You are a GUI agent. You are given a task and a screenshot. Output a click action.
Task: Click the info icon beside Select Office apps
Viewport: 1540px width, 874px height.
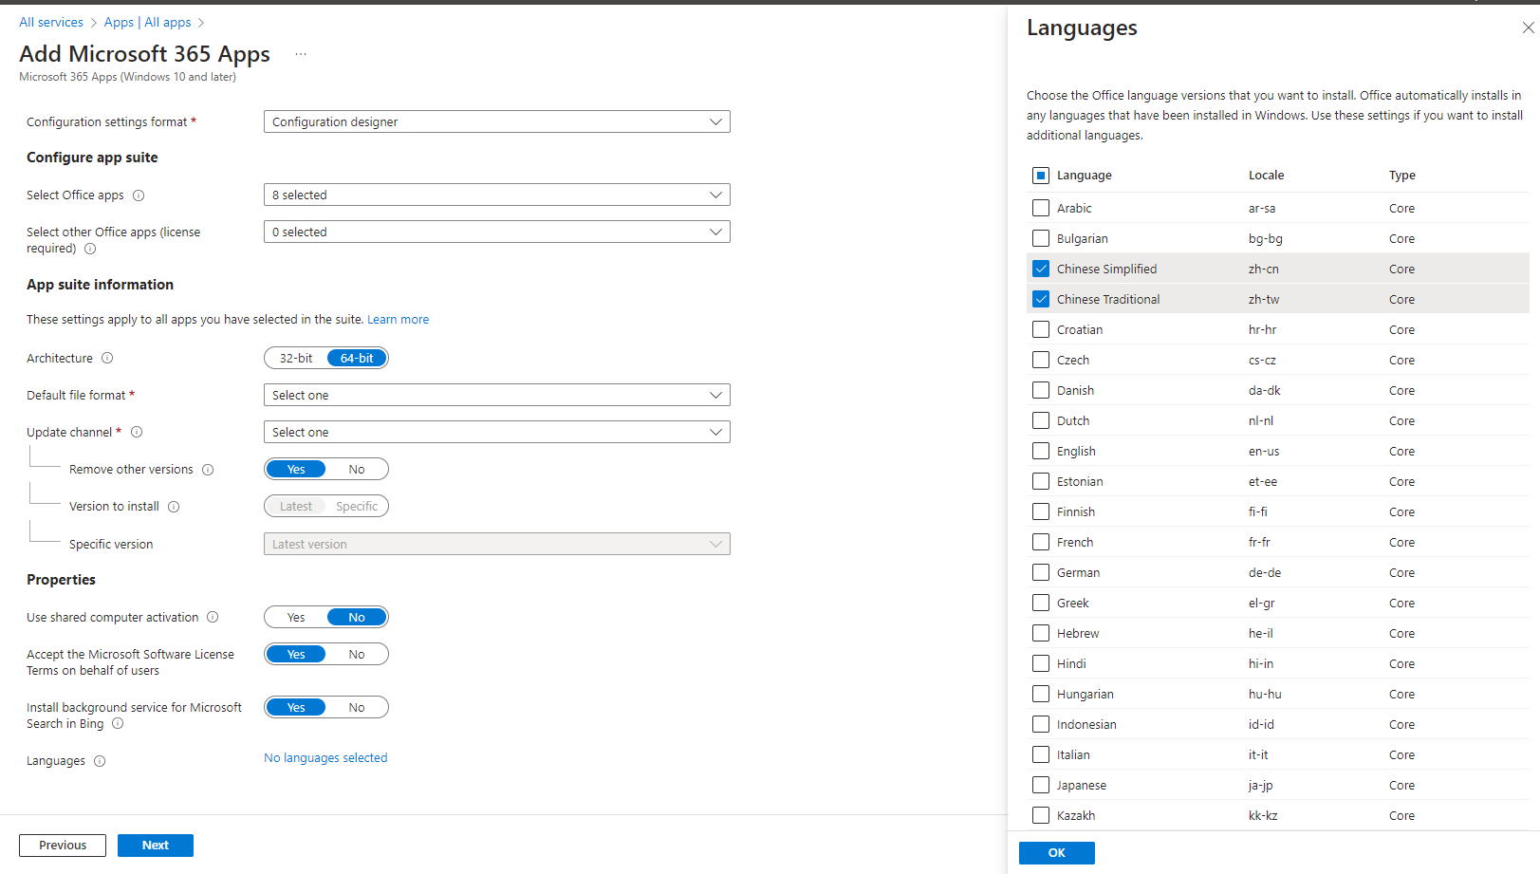pyautogui.click(x=139, y=195)
